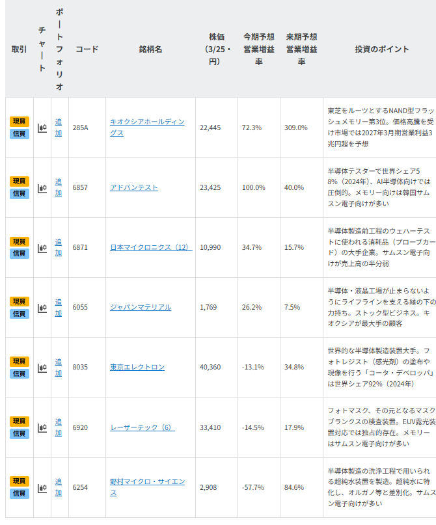The width and height of the screenshot is (436, 525).
Task: Click 現買 button for レーザーテック
Action: tap(20, 421)
